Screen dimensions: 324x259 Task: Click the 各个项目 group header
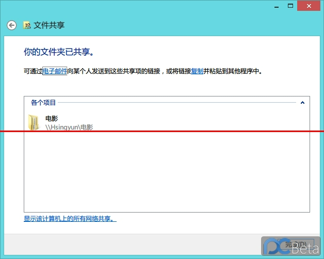click(x=43, y=103)
